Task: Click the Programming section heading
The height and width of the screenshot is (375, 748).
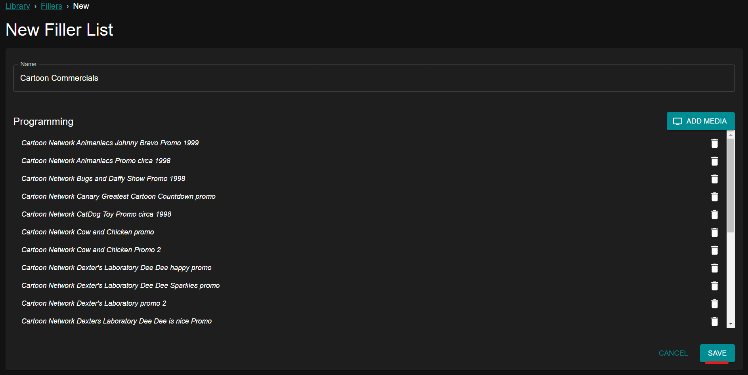Action: (43, 121)
